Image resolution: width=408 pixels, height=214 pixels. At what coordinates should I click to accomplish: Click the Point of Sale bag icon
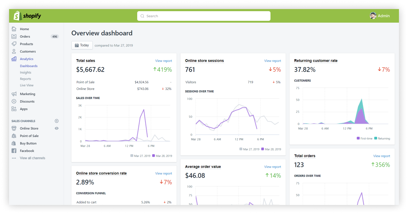[x=14, y=136]
